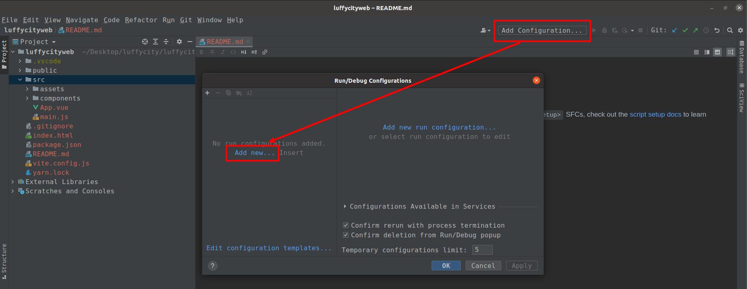Screen dimensions: 747x289
Task: Click the Debug bug icon
Action: point(604,30)
